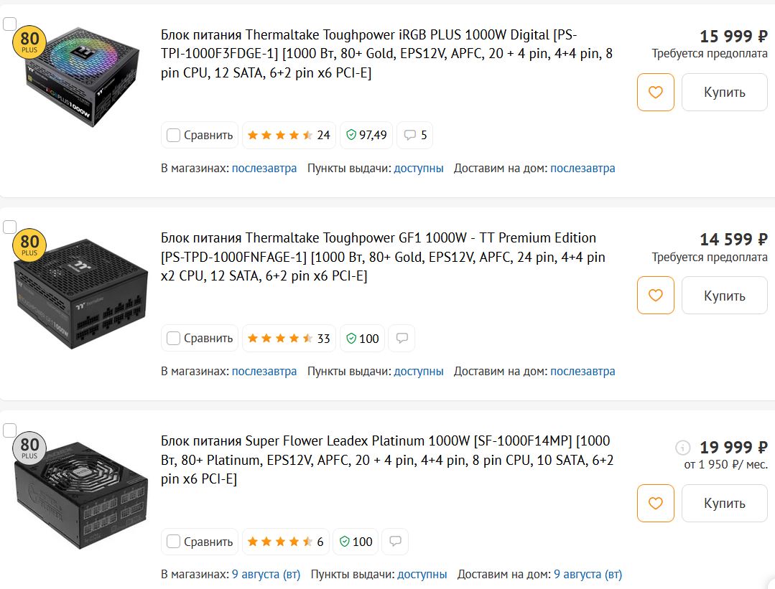Open comments bubble for Super Flower Leadex
The width and height of the screenshot is (775, 589).
point(395,542)
